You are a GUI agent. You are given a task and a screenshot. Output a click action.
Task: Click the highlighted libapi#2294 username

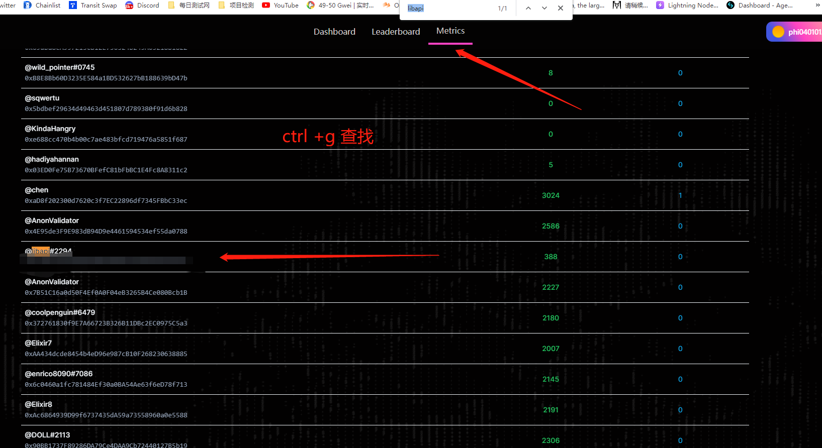click(x=48, y=251)
